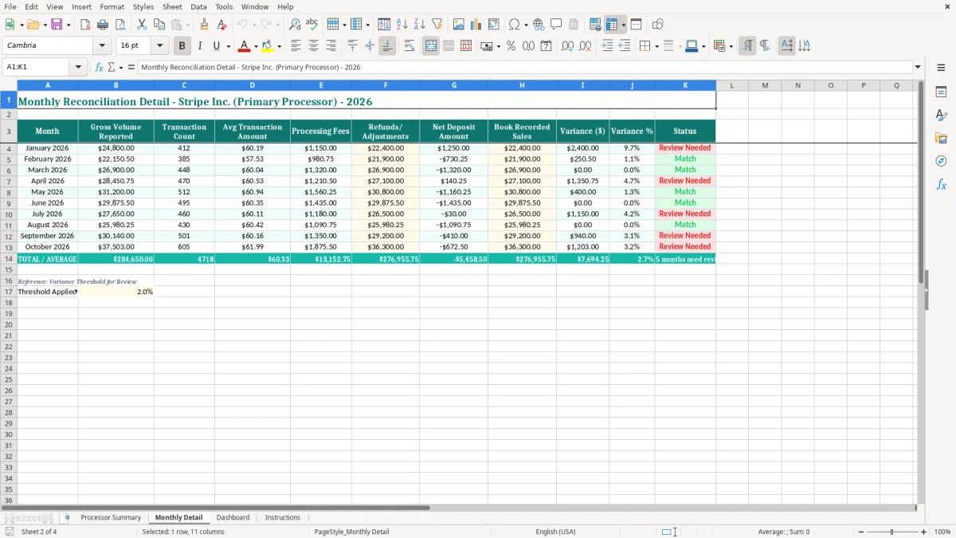This screenshot has width=956, height=538.
Task: Open Print Preview with its toolbar icon
Action: click(x=120, y=25)
